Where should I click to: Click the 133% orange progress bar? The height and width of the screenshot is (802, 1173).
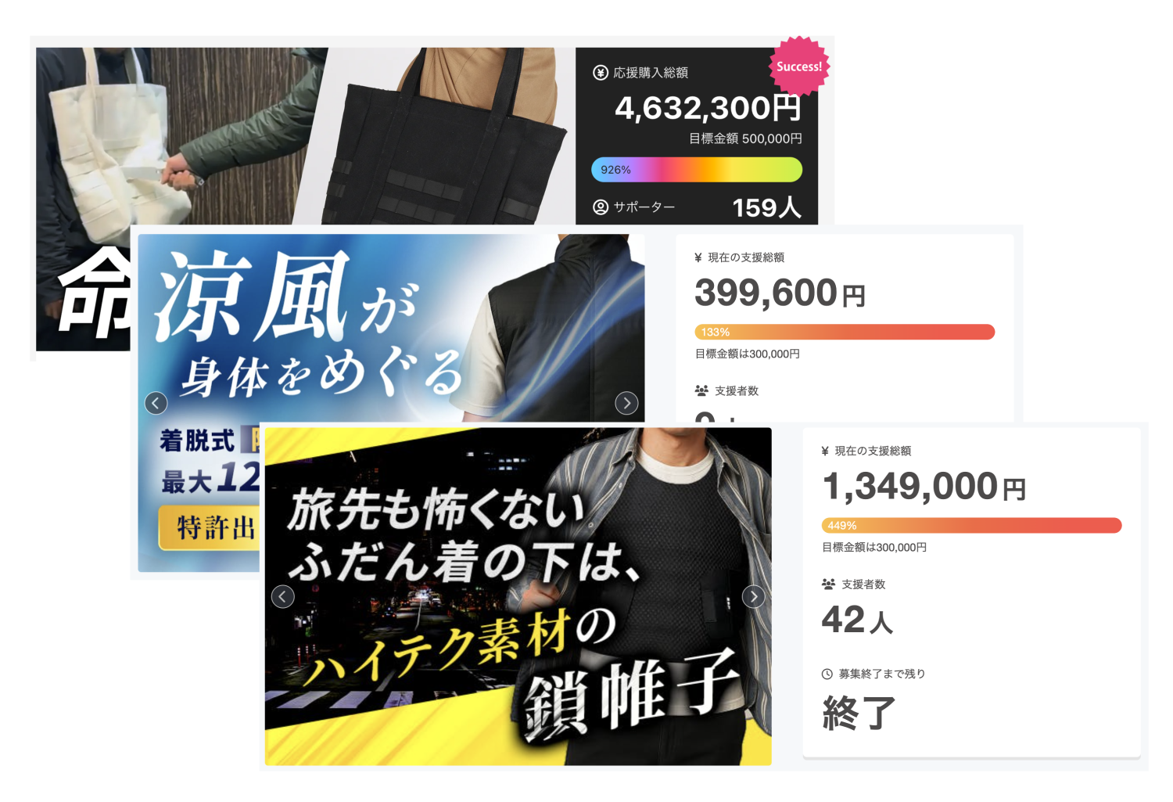(x=845, y=332)
